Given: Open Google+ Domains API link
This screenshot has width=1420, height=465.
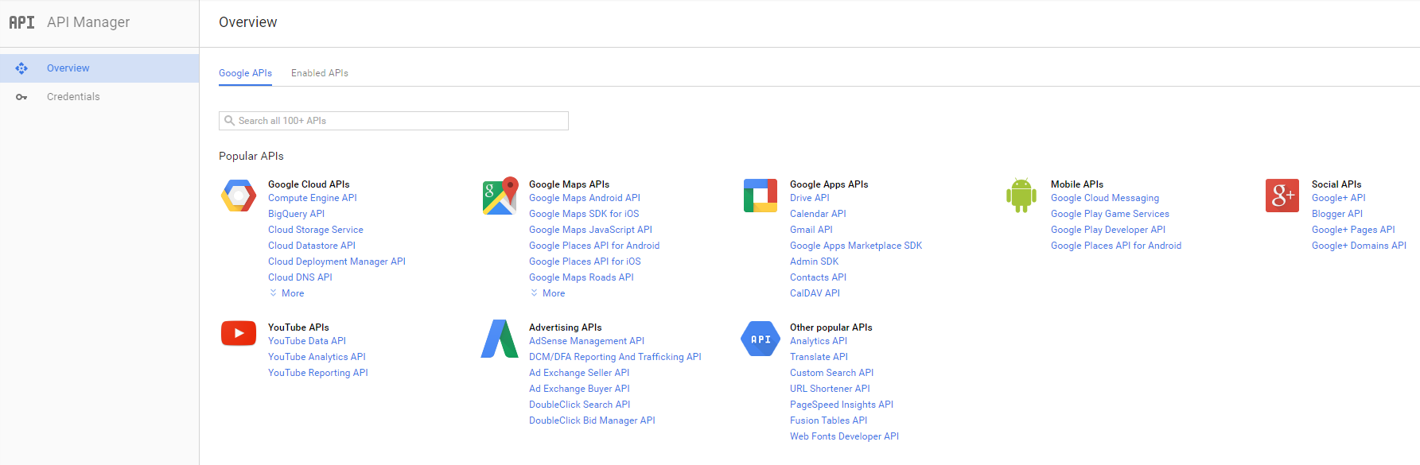Looking at the screenshot, I should tap(1360, 246).
